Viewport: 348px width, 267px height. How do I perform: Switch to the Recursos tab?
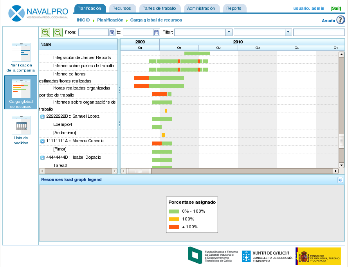[121, 8]
